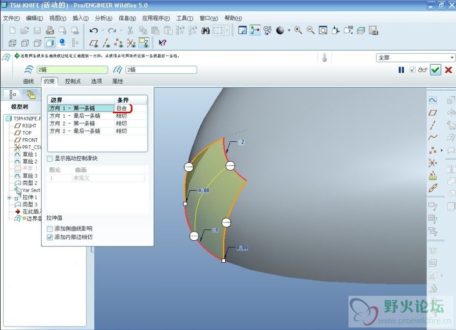Open the shading sphere dropdown arrow

289,30
